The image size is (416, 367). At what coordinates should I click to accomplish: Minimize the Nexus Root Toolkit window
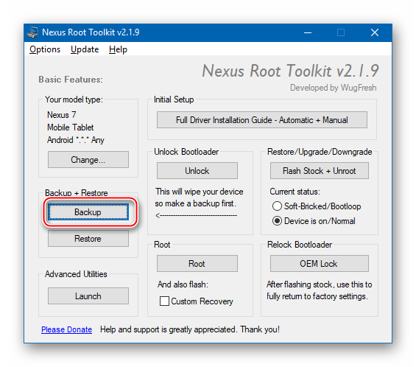coord(308,32)
